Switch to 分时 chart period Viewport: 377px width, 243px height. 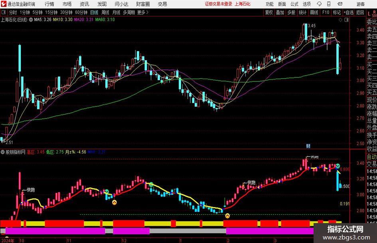click(13, 12)
